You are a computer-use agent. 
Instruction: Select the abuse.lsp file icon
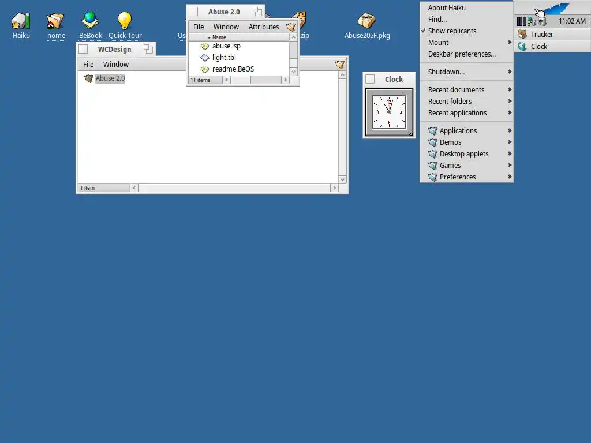point(205,46)
